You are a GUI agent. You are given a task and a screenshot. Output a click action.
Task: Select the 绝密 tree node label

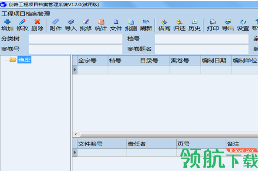pyautogui.click(x=24, y=60)
